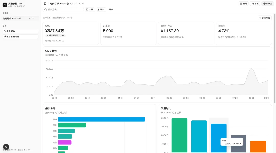Click the orange channel bar
Screen dimensions: 276x153
[258, 147]
